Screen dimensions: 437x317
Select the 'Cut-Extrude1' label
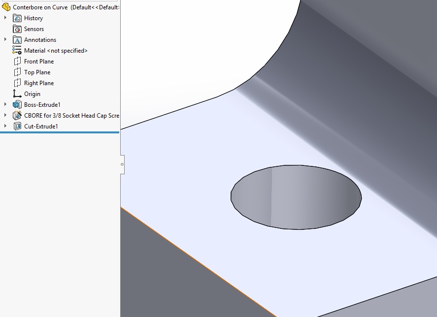tap(41, 127)
